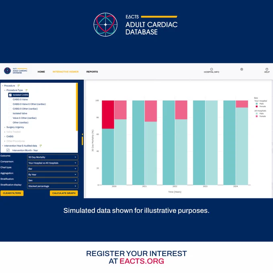273x273 pixels.
Task: Tick the Other (cardiac) checkbox
Action: tap(10, 122)
